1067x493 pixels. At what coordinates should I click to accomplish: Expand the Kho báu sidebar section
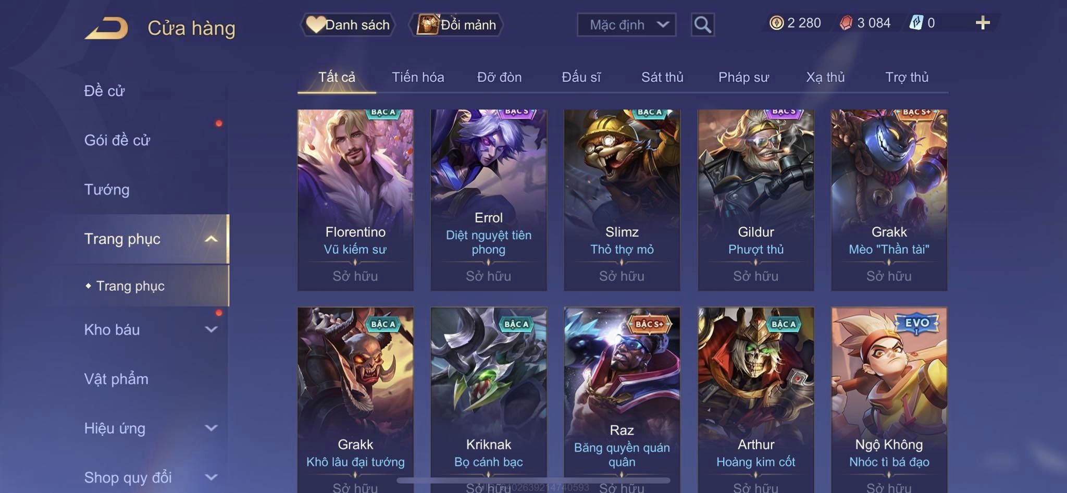click(x=211, y=329)
